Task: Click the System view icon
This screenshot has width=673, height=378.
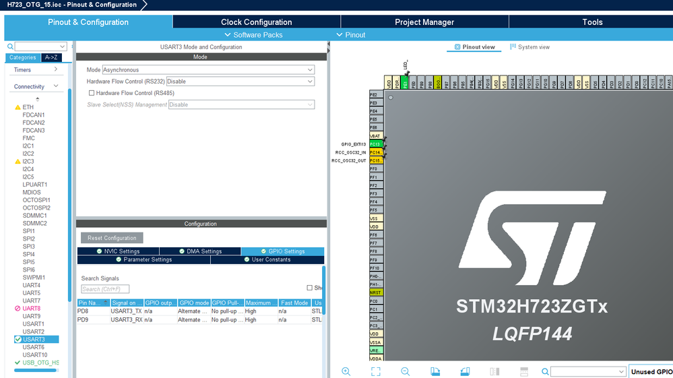Action: click(513, 46)
